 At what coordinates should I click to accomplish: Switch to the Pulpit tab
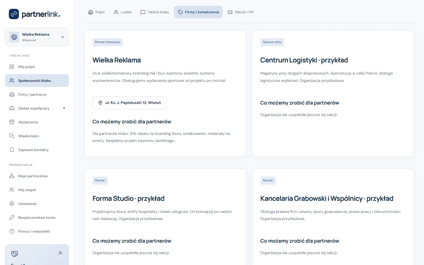[x=97, y=12]
